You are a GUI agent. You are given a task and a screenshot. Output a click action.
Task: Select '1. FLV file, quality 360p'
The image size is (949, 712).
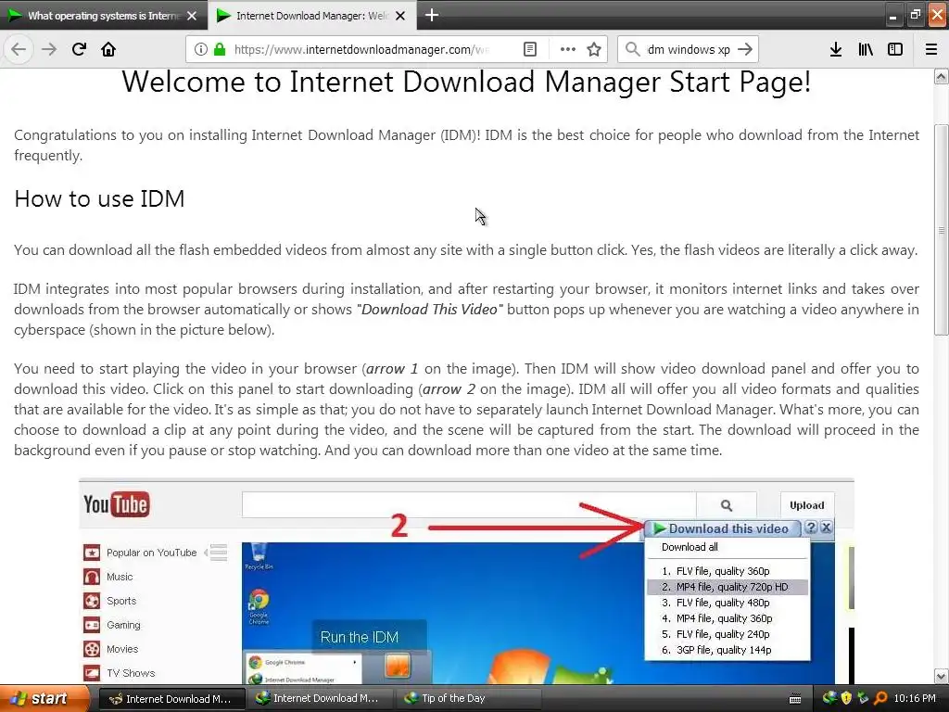pyautogui.click(x=728, y=571)
